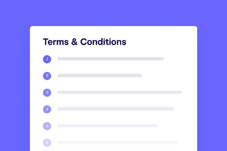Choose the gray line beside badge 4

pyautogui.click(x=116, y=109)
